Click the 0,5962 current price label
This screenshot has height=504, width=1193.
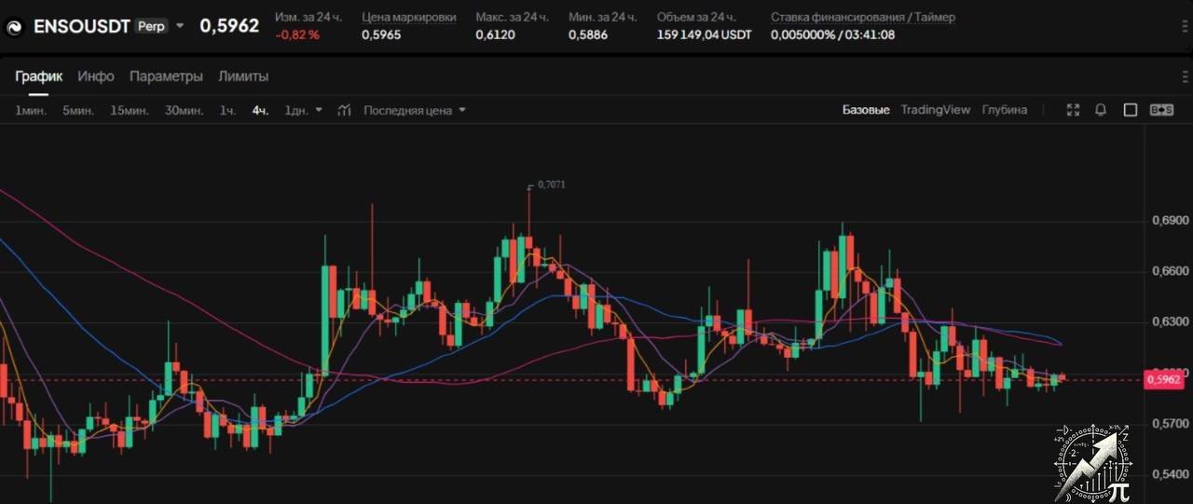point(1164,379)
